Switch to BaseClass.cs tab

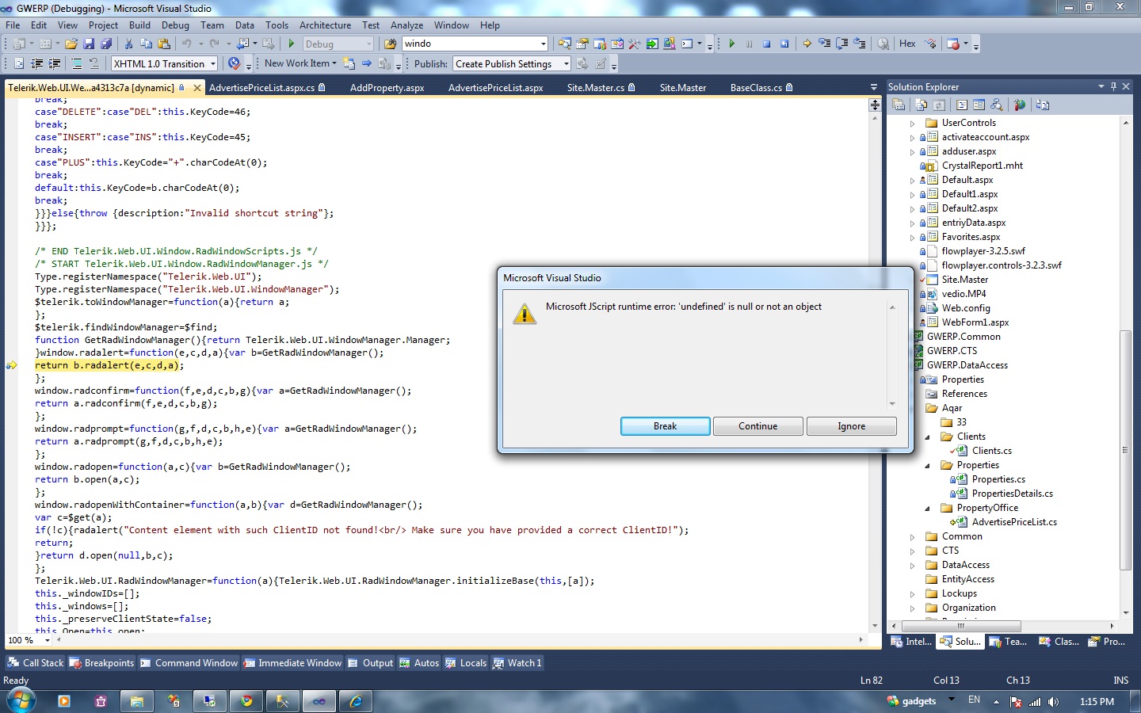tap(761, 87)
